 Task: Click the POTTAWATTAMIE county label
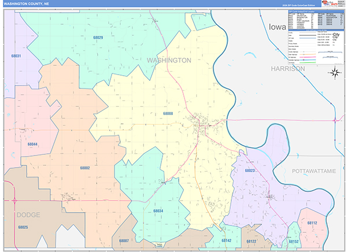pos(314,171)
